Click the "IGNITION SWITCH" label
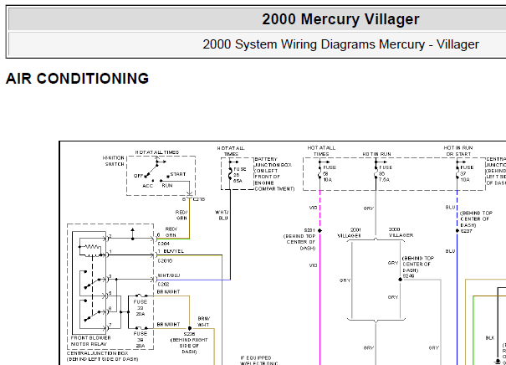The height and width of the screenshot is (365, 506). click(x=114, y=161)
